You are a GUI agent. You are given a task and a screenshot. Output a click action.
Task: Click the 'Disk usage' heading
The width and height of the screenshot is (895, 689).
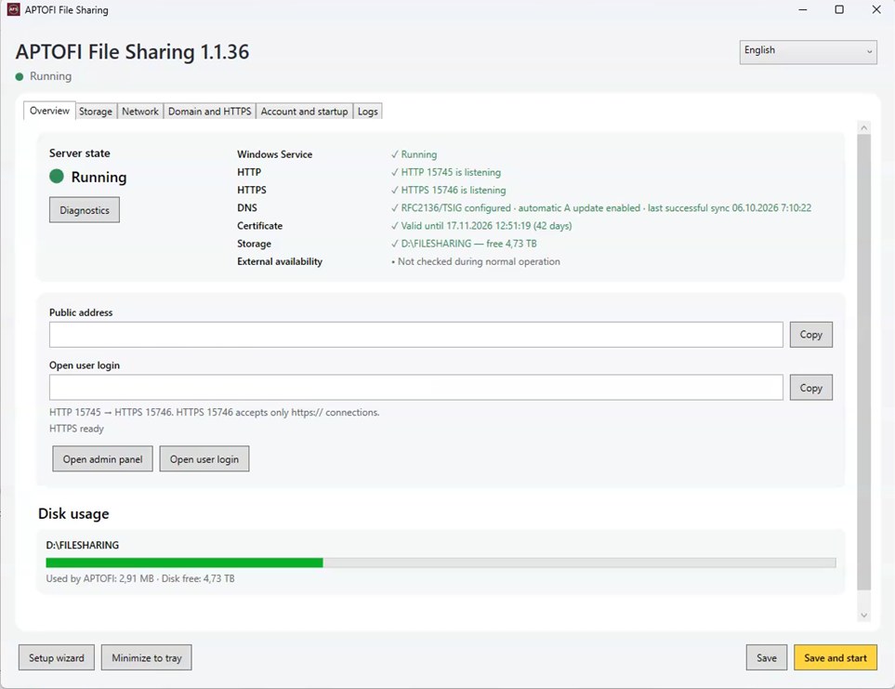point(73,514)
